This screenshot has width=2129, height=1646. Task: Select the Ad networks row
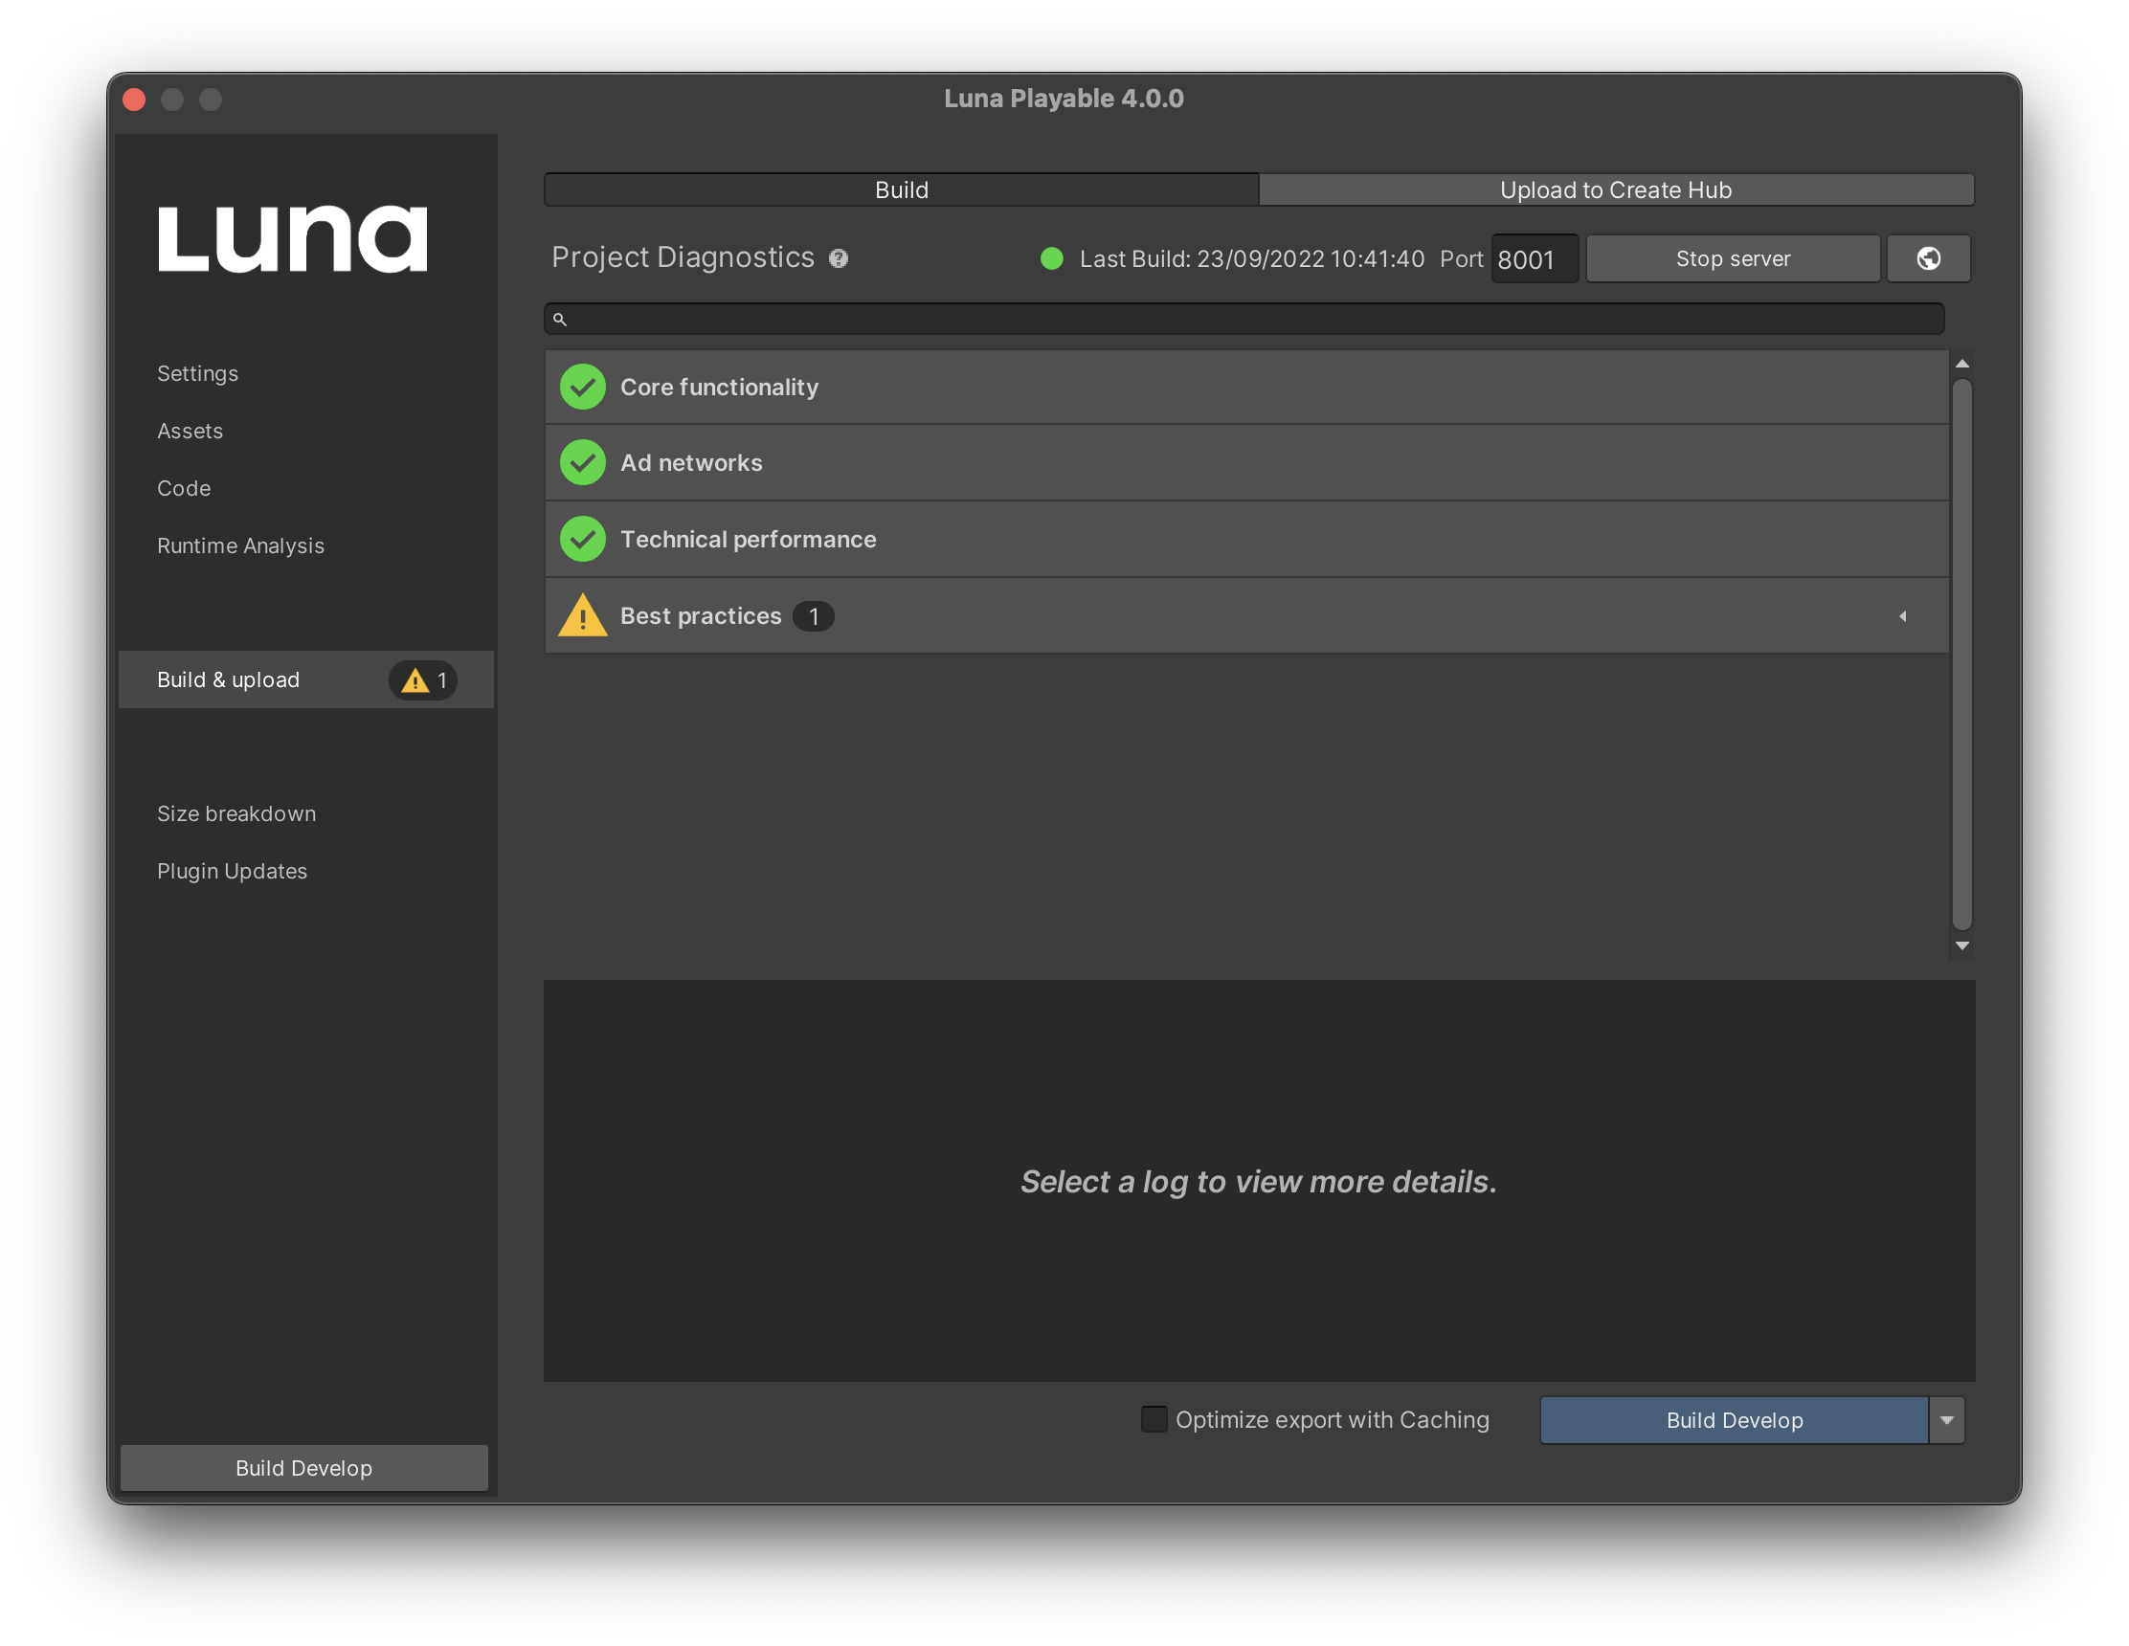click(x=1246, y=463)
